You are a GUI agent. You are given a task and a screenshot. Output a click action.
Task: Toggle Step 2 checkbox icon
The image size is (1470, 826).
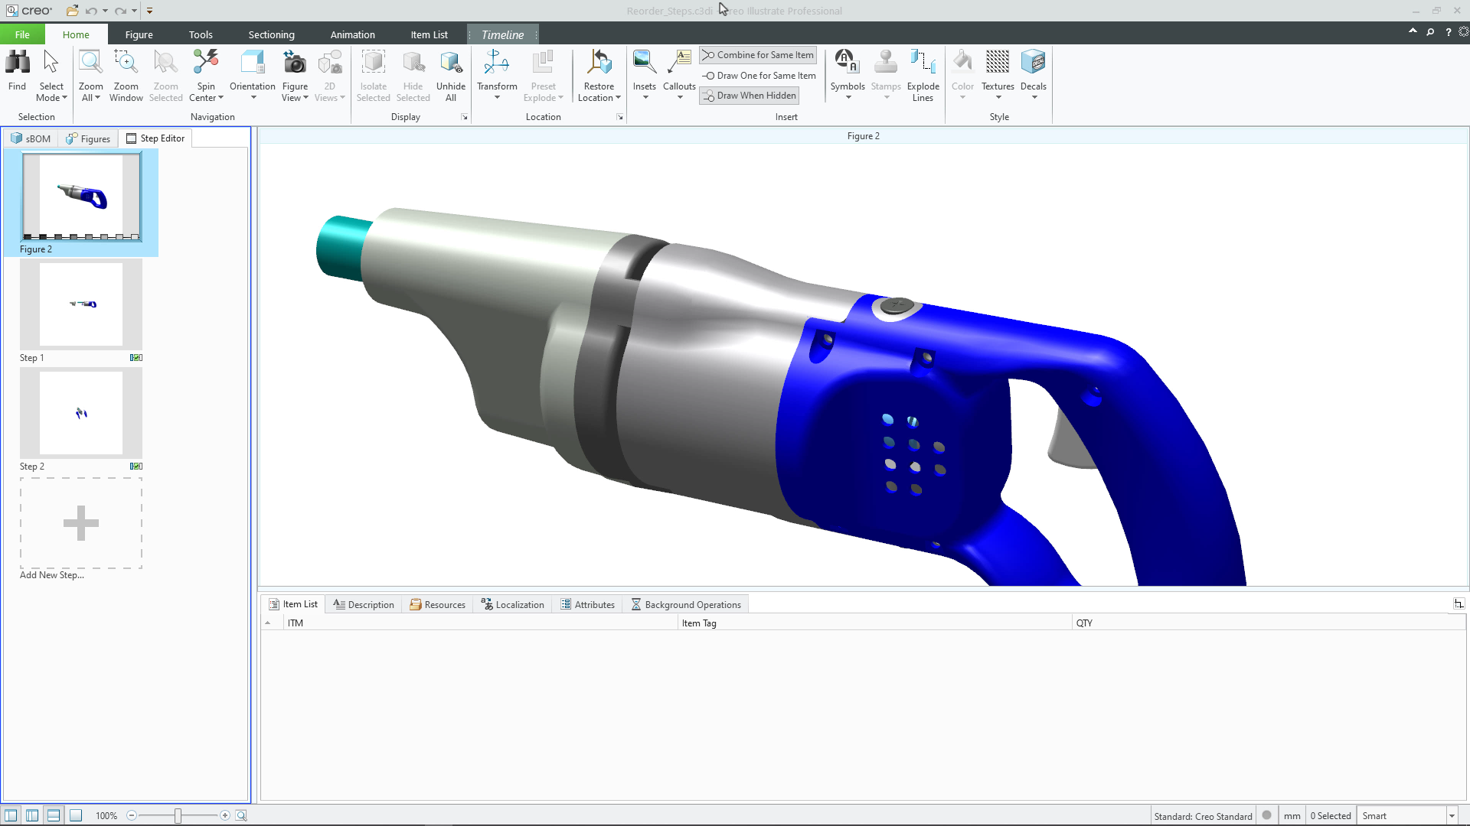(x=136, y=467)
